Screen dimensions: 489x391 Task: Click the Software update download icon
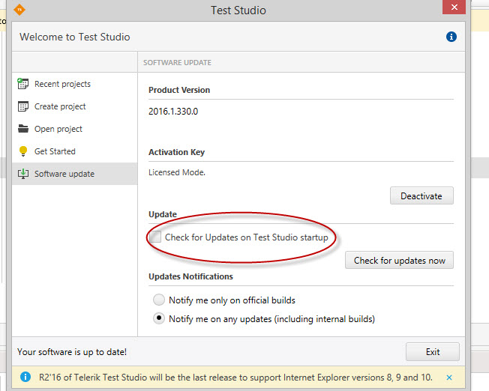click(x=22, y=174)
